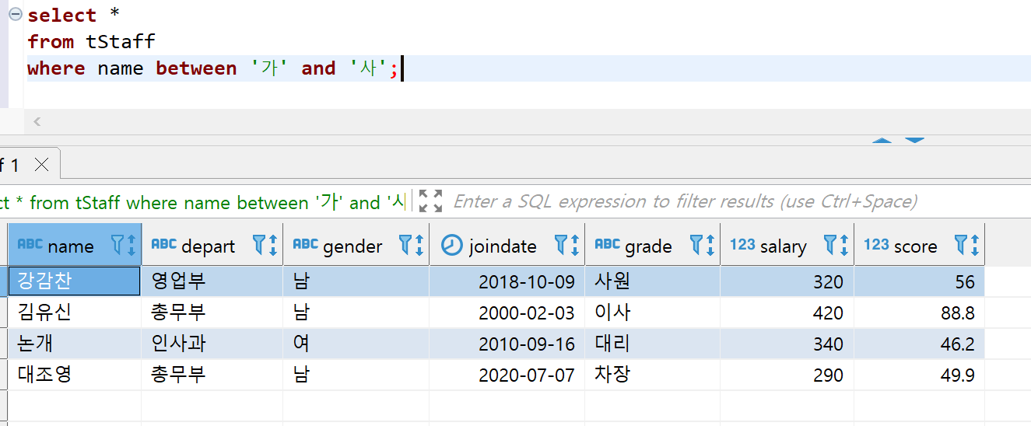Select the score cell 49.9
The image size is (1031, 426).
click(919, 375)
